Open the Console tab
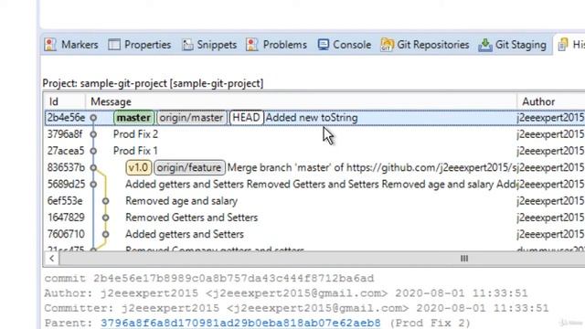The image size is (585, 329). (345, 45)
